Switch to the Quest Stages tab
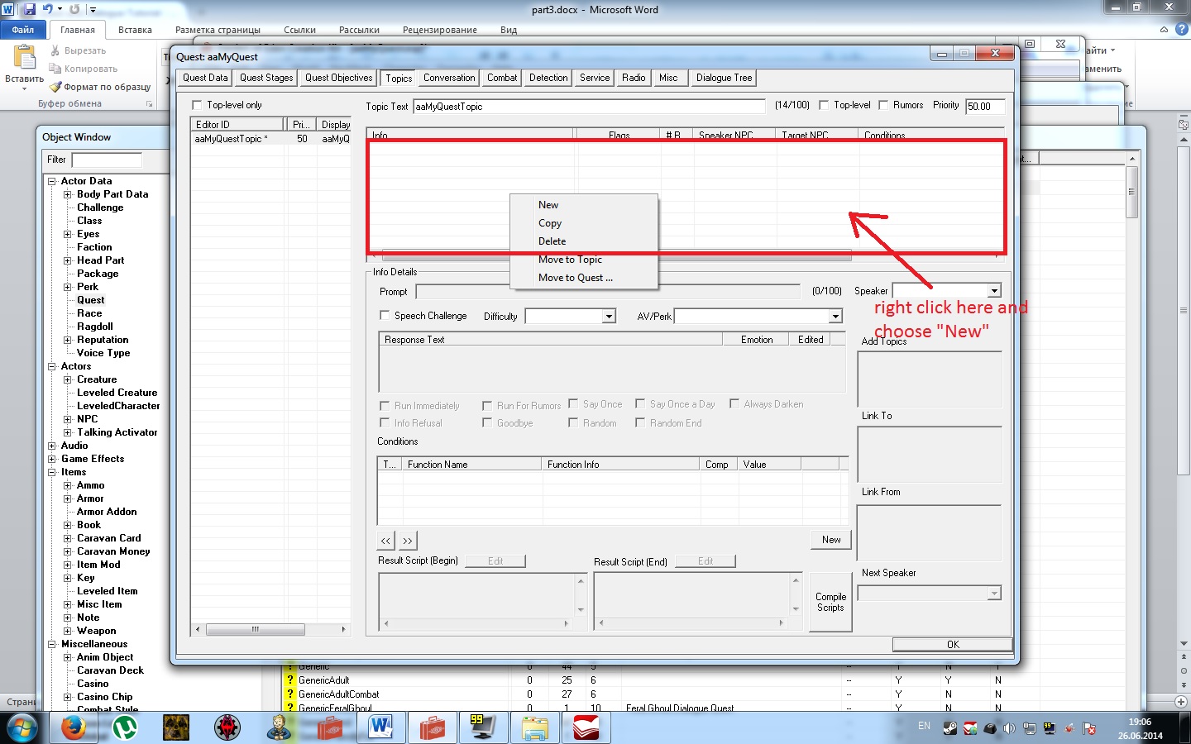The width and height of the screenshot is (1191, 744). coord(266,78)
